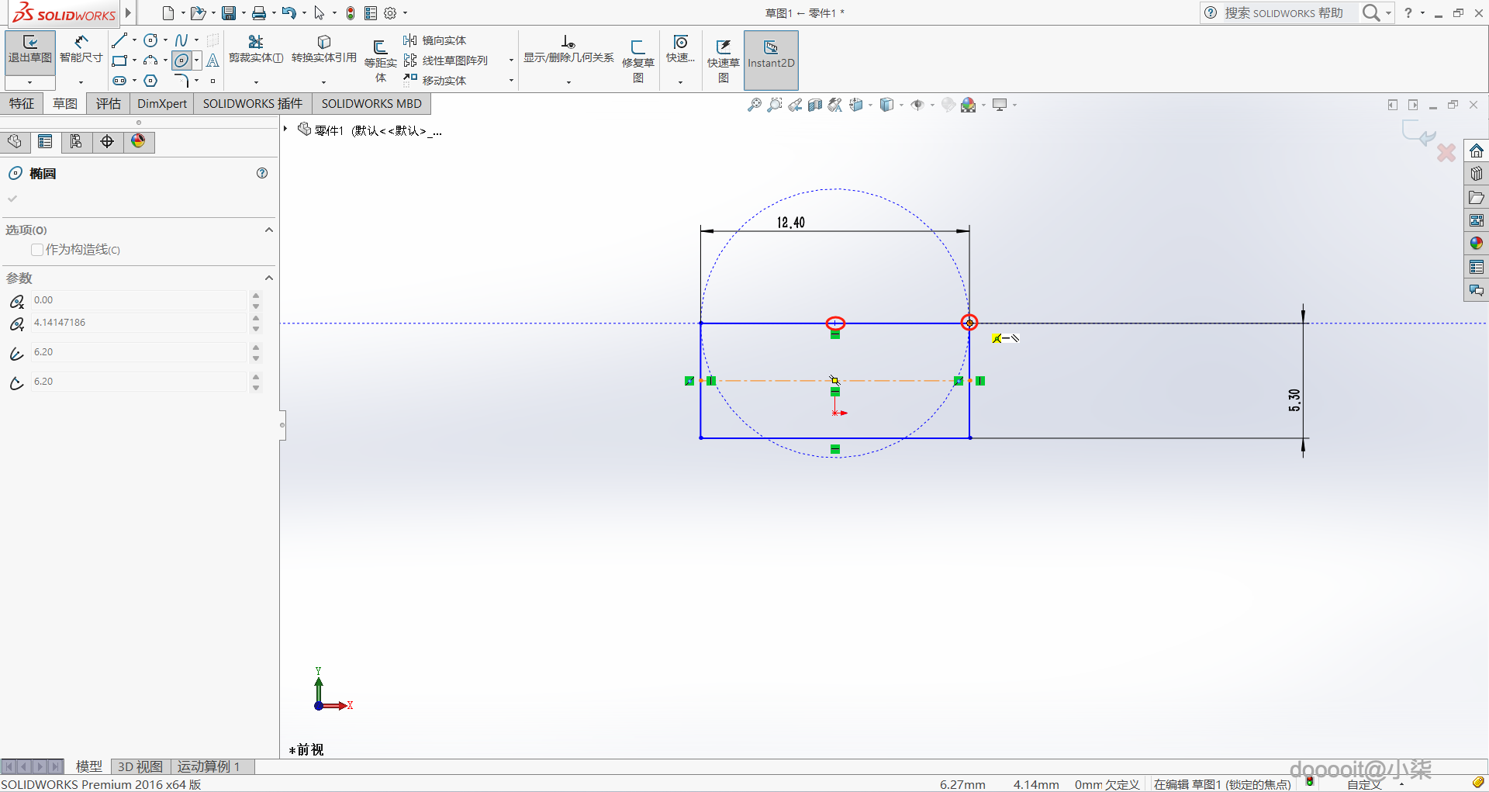This screenshot has height=792, width=1489.
Task: Choose the Corner Rectangle sketch tool
Action: 119,61
